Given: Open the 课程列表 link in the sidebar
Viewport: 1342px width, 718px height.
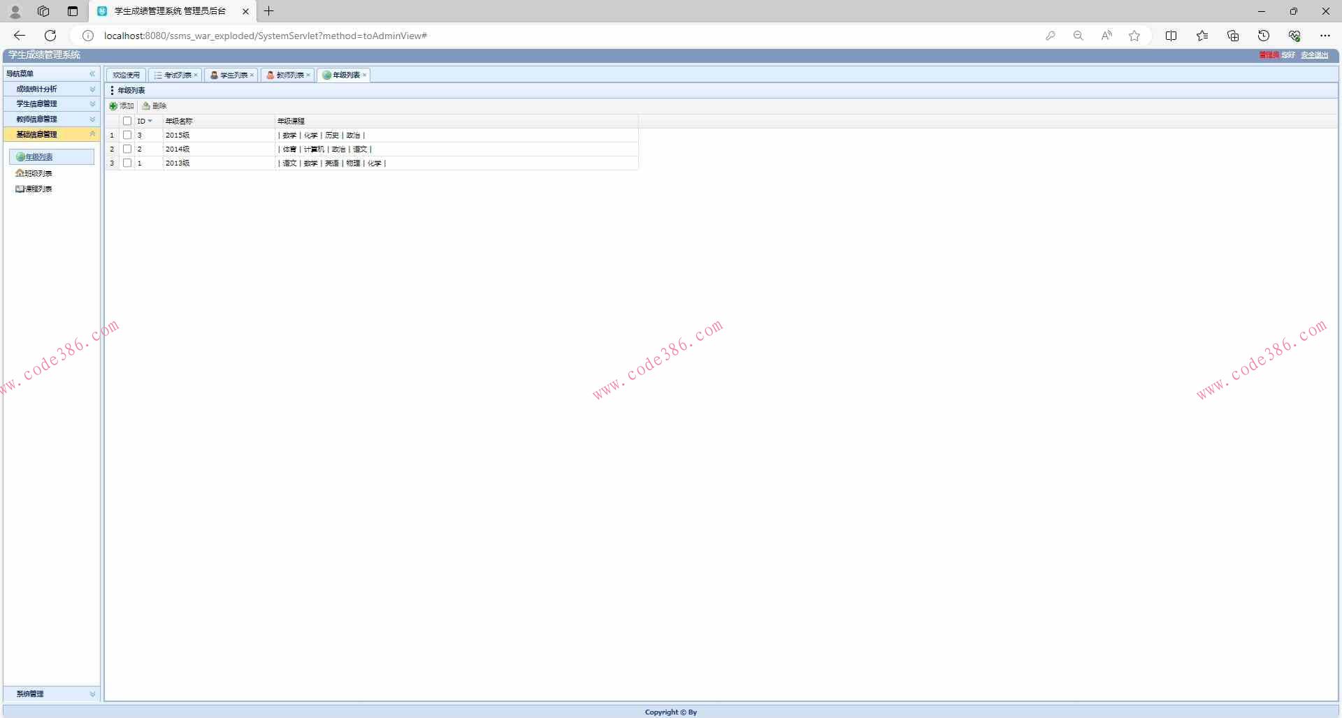Looking at the screenshot, I should 38,189.
